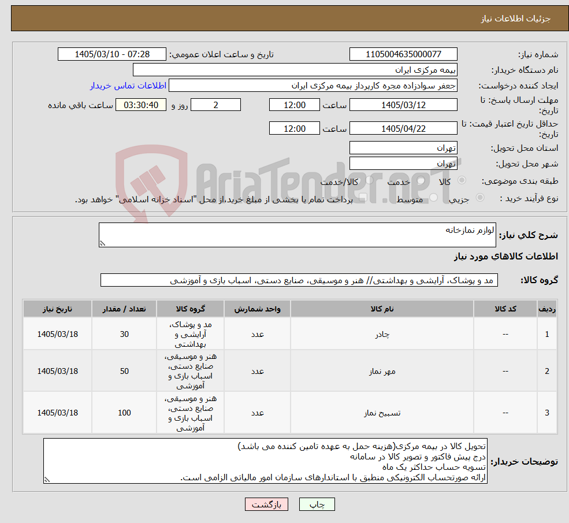
Task: Select the خدمت radio button
Action: (x=421, y=180)
